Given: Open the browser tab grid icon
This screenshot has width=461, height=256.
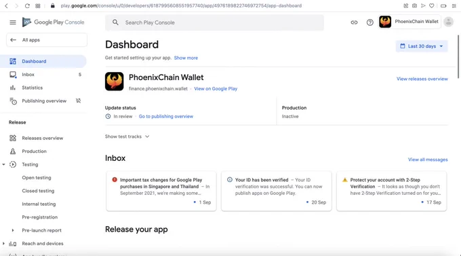Looking at the screenshot, I should point(38,5).
